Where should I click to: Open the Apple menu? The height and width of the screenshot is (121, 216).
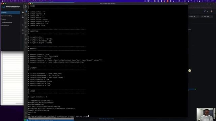pos(2,1)
